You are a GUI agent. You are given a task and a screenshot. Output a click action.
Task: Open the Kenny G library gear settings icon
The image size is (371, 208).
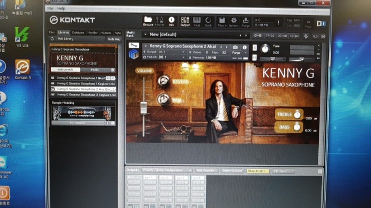[x=113, y=70]
